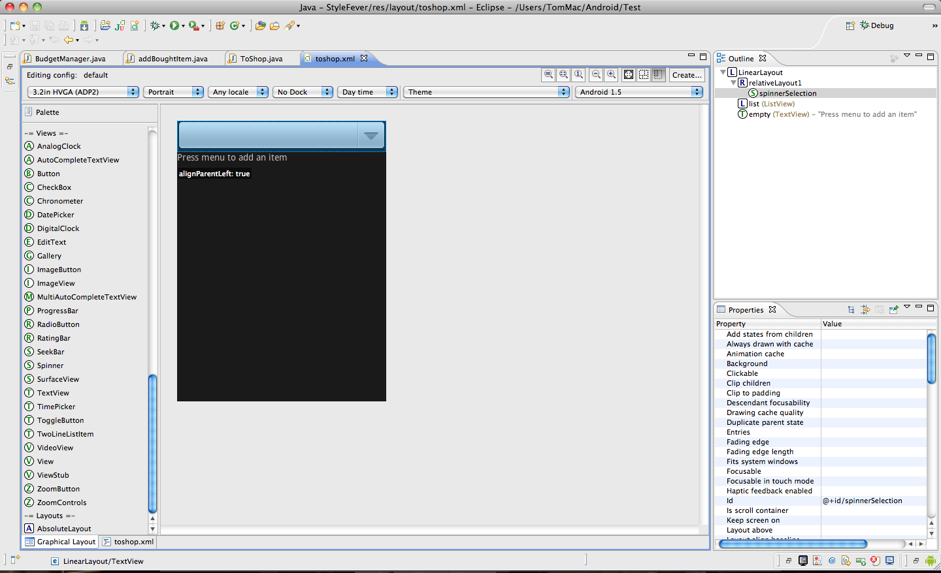Open the Day time dropdown
Screen dimensions: 941x573
367,92
